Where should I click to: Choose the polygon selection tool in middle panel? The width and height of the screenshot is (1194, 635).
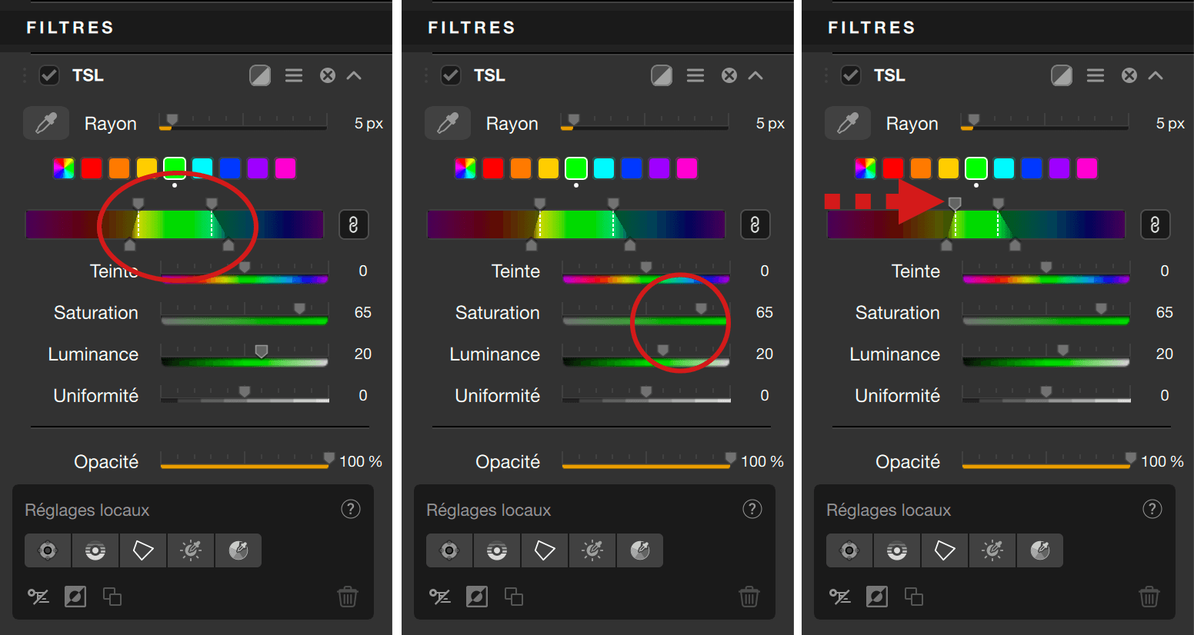545,550
